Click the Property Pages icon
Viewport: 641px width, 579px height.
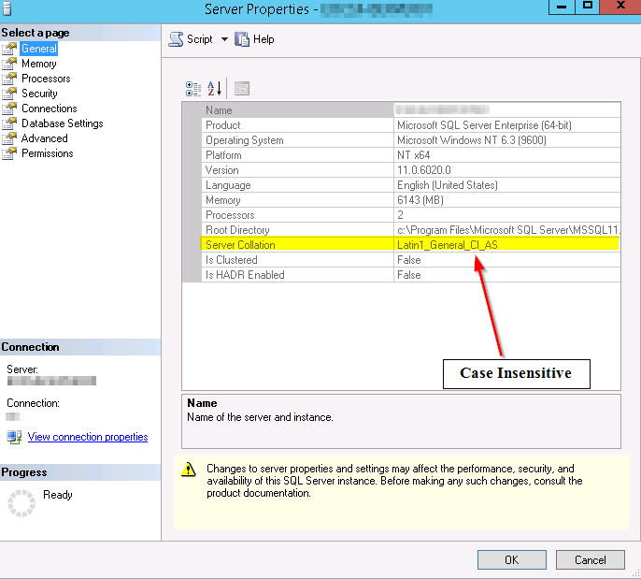tap(242, 89)
